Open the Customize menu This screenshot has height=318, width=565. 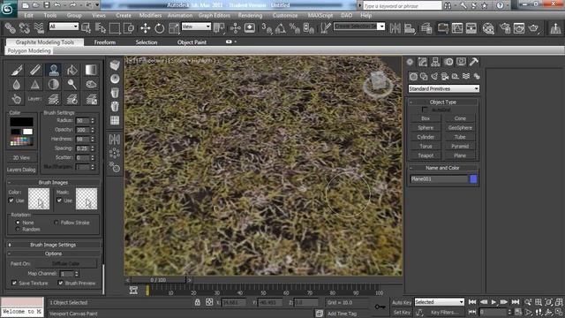tap(285, 16)
